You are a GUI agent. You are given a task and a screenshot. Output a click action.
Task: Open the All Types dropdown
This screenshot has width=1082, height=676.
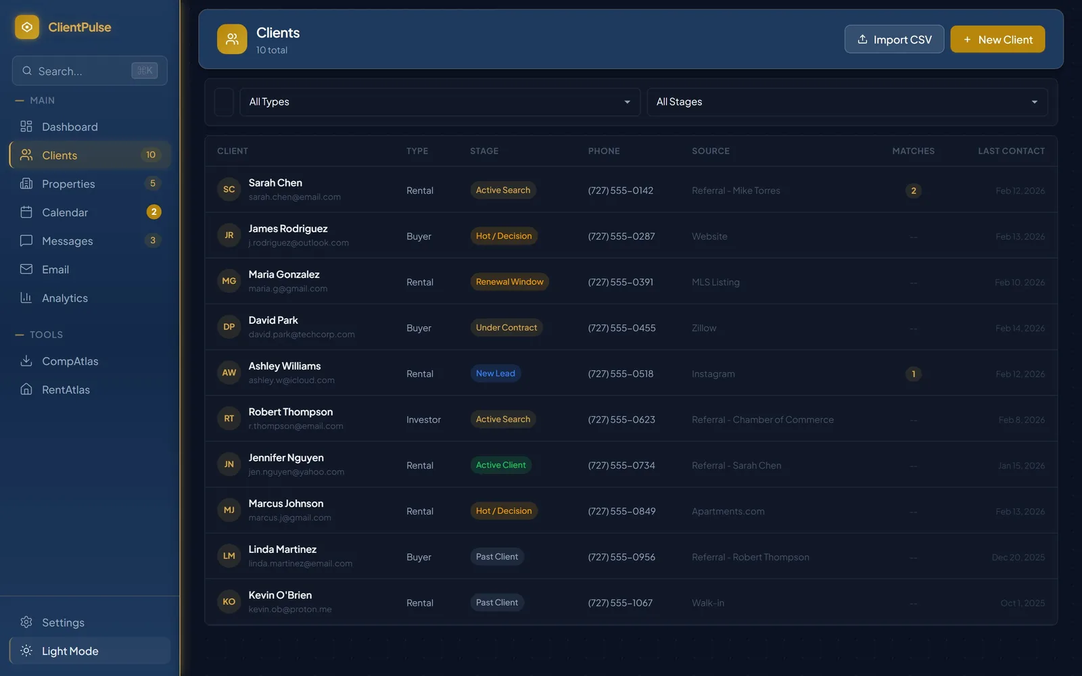click(x=440, y=101)
